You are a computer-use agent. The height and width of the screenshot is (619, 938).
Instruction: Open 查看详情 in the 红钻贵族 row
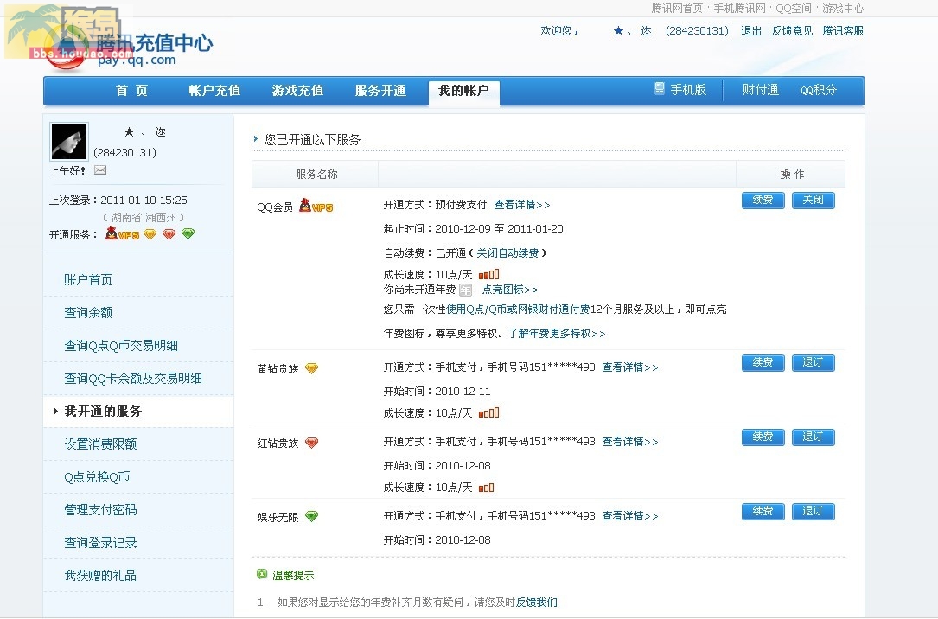630,442
